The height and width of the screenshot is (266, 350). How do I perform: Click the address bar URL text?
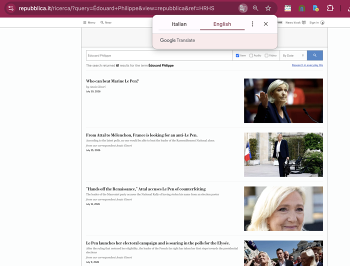(x=116, y=8)
